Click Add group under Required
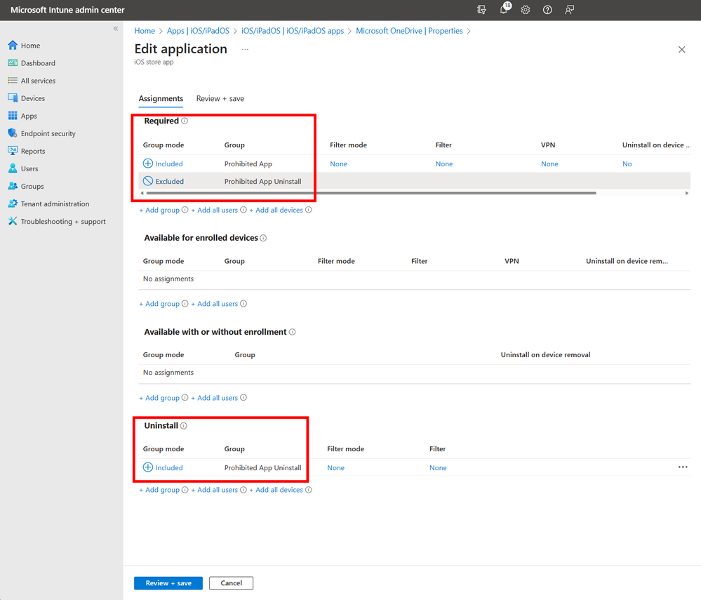The height and width of the screenshot is (600, 701). 159,210
